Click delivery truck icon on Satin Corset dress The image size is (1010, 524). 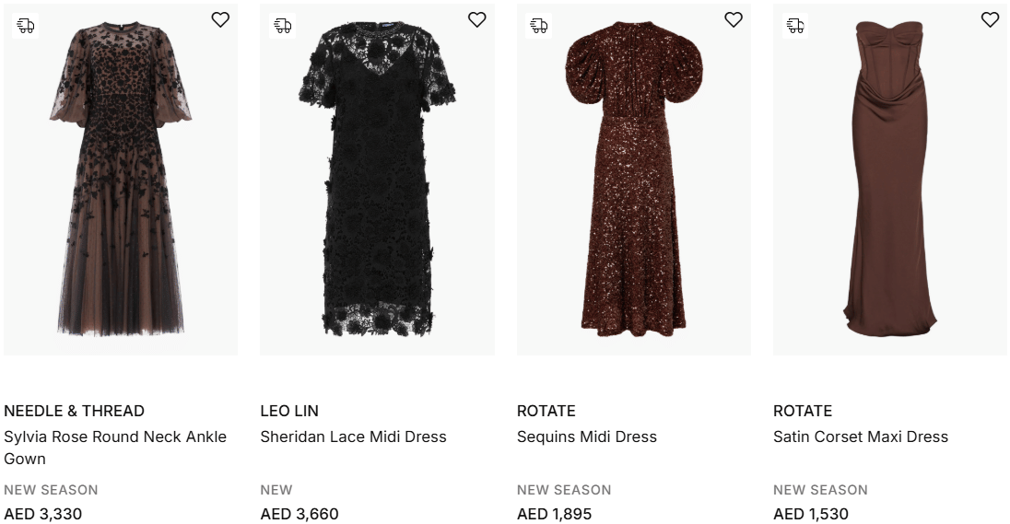(795, 26)
